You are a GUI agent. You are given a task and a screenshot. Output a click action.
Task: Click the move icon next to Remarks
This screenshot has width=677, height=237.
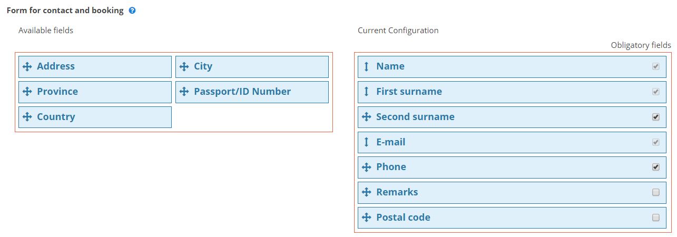(367, 192)
